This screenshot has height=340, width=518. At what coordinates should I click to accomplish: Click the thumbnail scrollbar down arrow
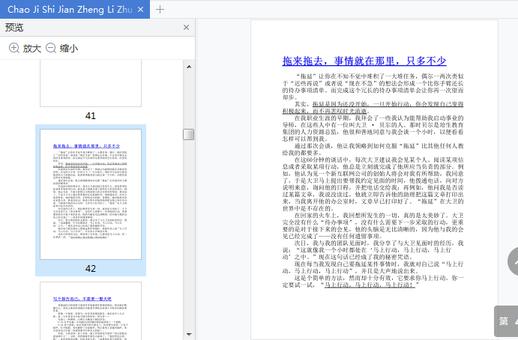(x=189, y=335)
